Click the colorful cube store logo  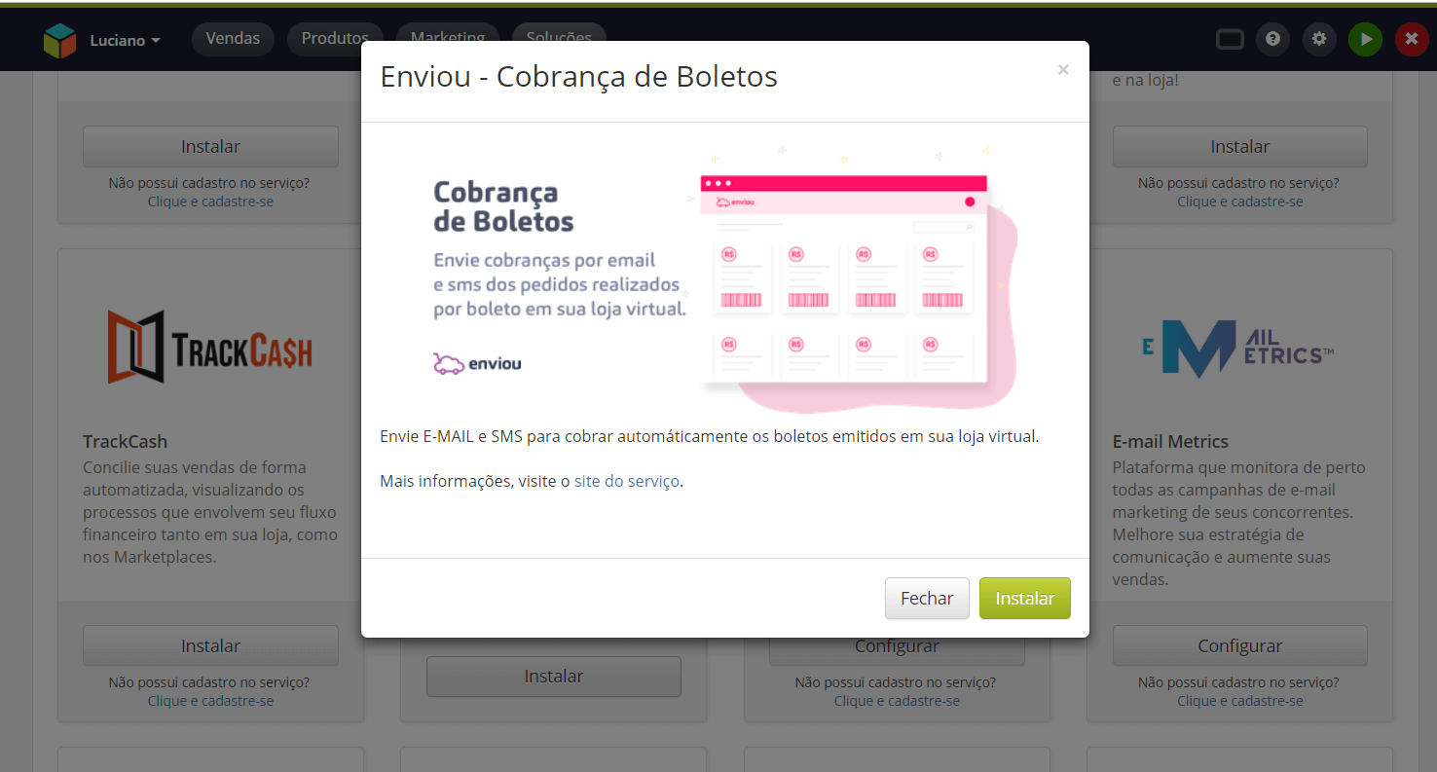click(x=59, y=40)
